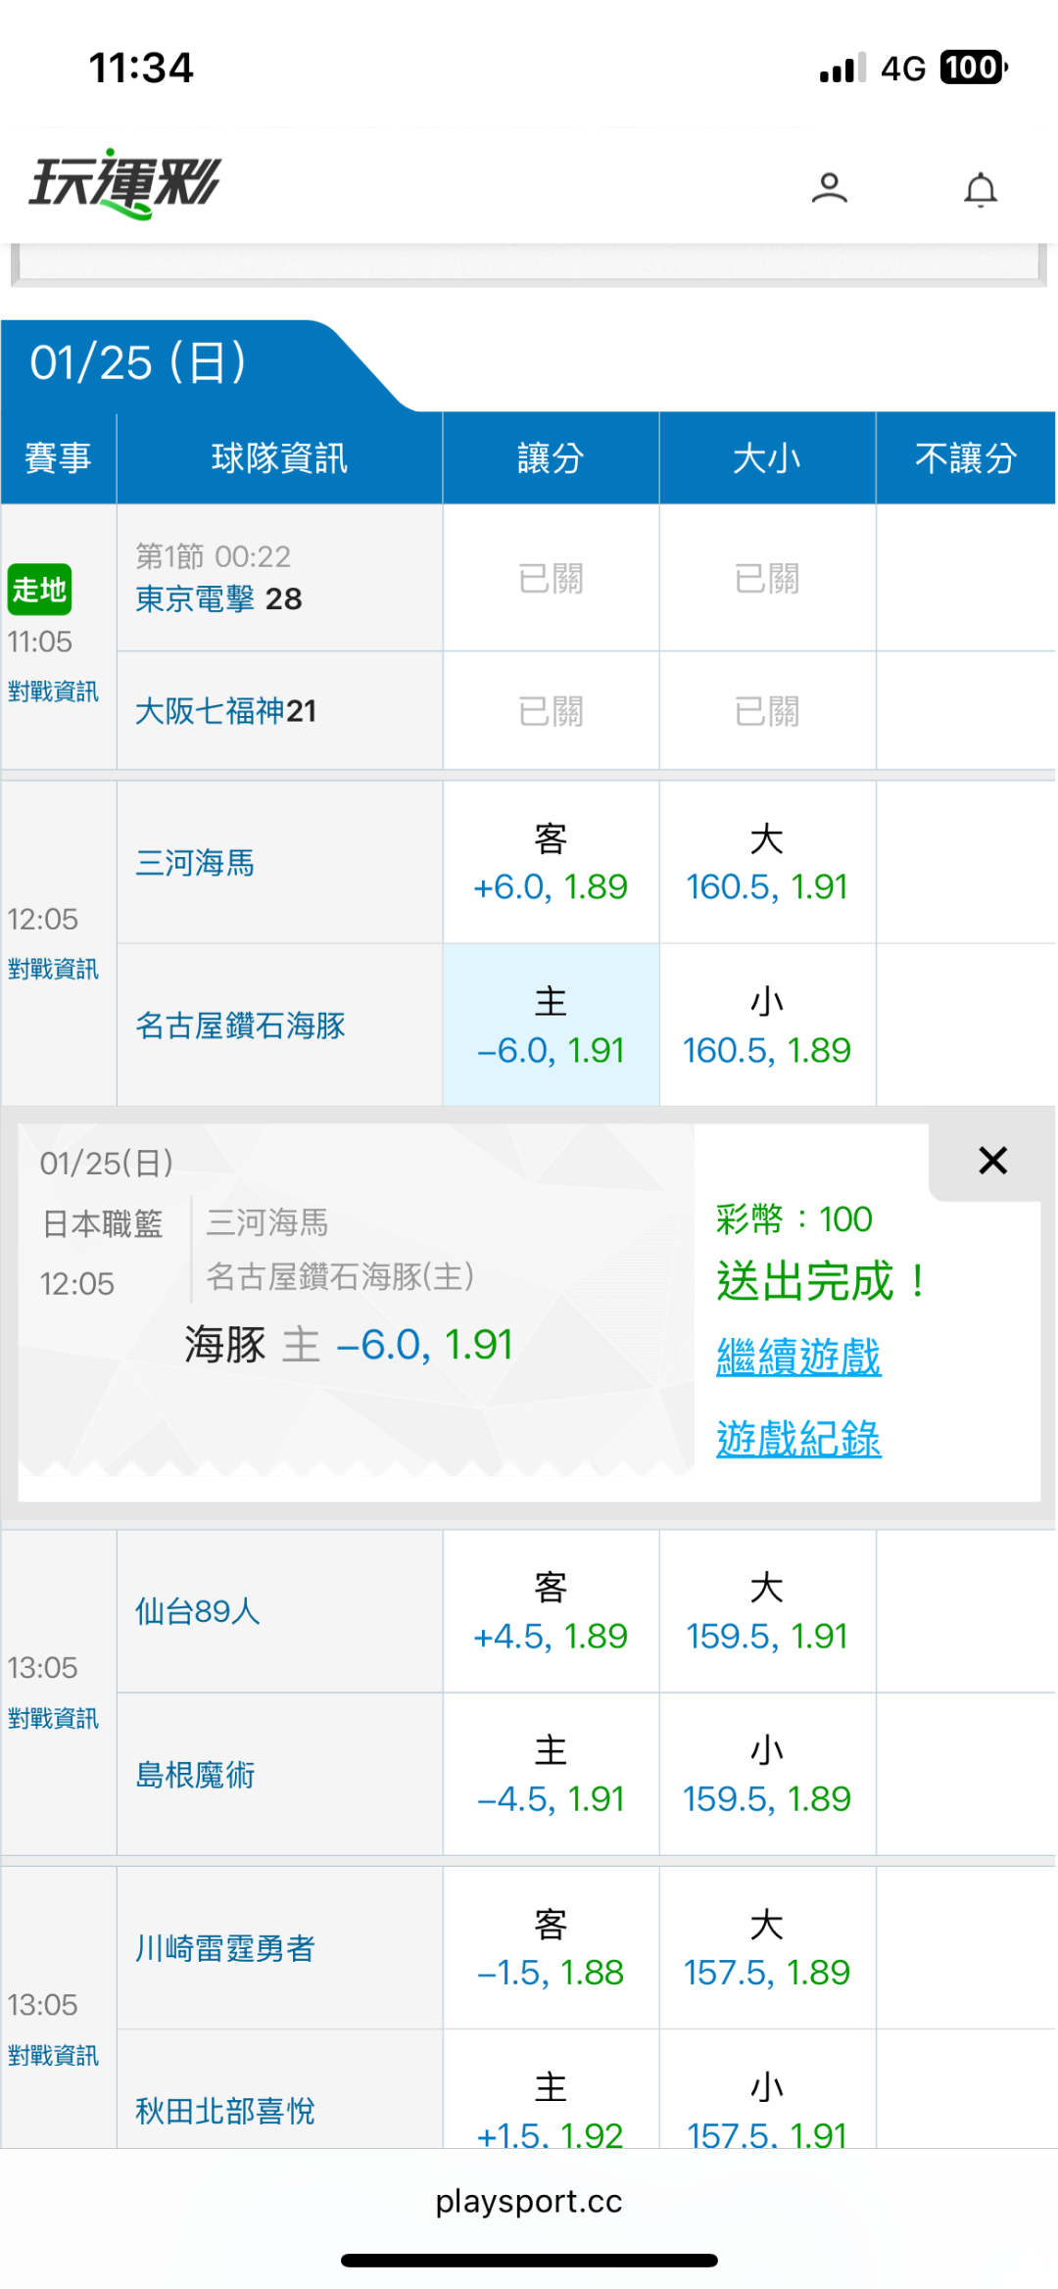The height and width of the screenshot is (2289, 1058).
Task: Deselect 名古屋鑽石海豚 主 -6.0 bet
Action: (x=551, y=1025)
